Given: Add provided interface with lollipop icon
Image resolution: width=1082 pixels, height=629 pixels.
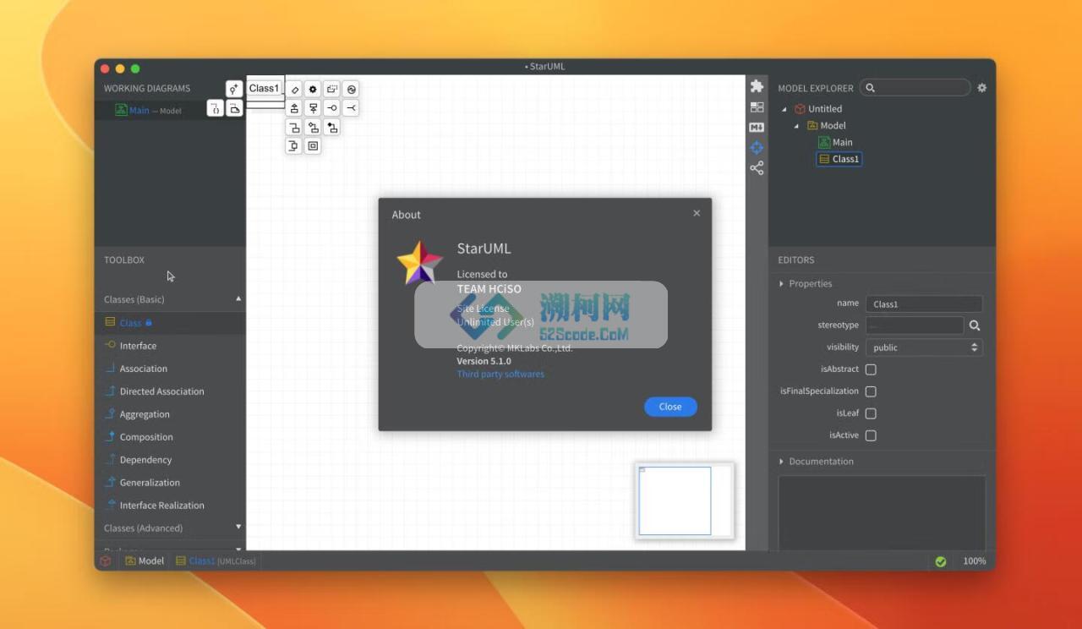Looking at the screenshot, I should 332,108.
